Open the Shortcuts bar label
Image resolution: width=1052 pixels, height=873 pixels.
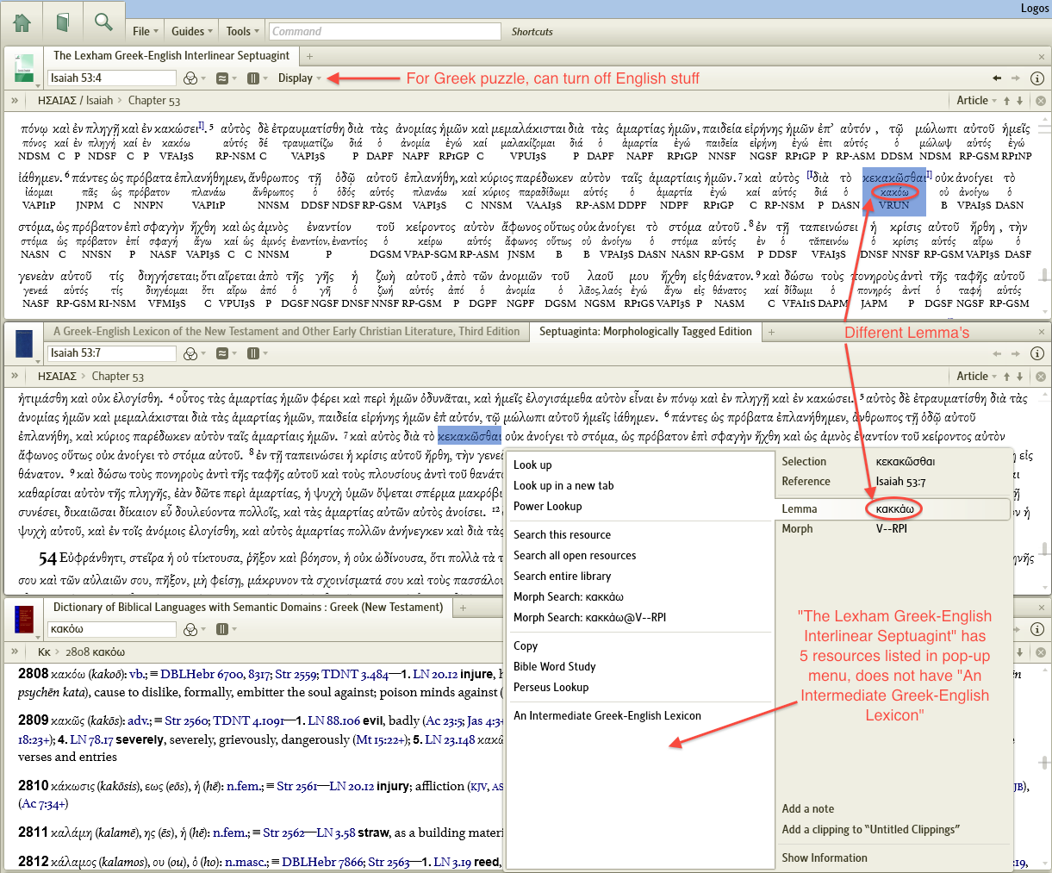pos(532,32)
